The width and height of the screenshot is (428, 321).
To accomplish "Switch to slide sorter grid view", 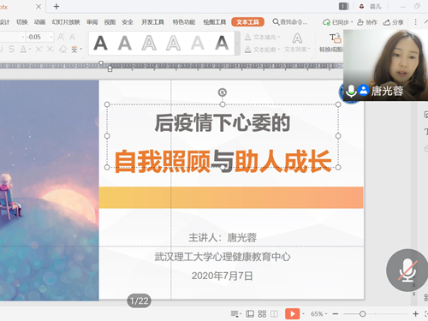I will click(262, 314).
